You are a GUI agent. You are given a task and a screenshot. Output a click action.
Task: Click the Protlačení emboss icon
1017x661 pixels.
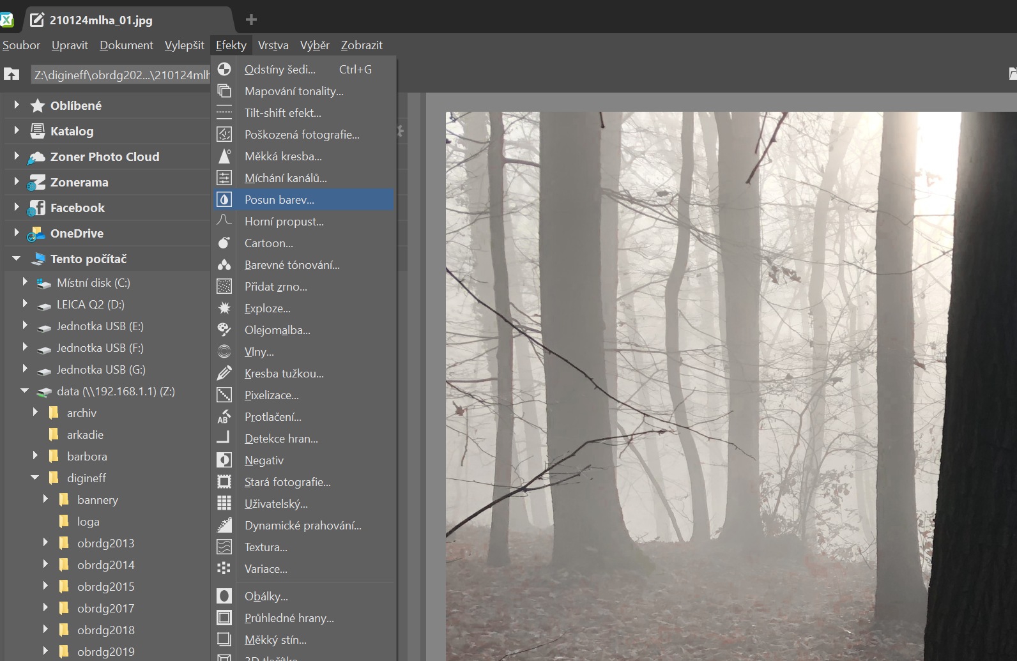coord(224,416)
